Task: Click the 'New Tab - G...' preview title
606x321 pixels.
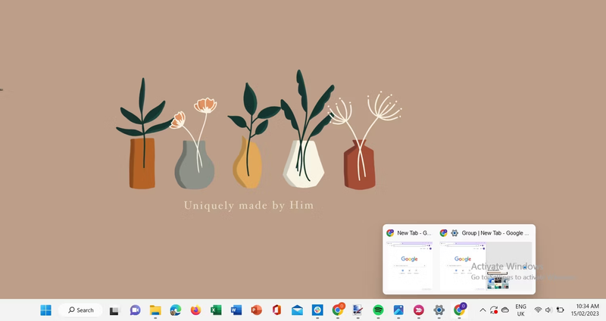Action: (x=414, y=233)
